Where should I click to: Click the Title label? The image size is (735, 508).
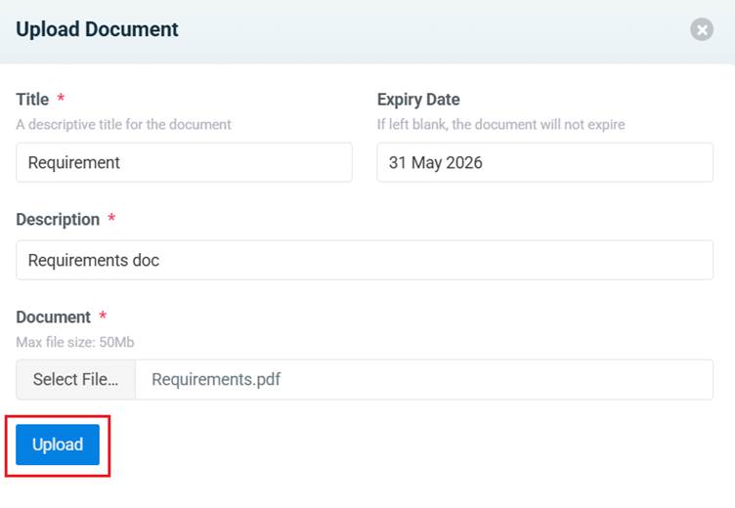click(33, 100)
